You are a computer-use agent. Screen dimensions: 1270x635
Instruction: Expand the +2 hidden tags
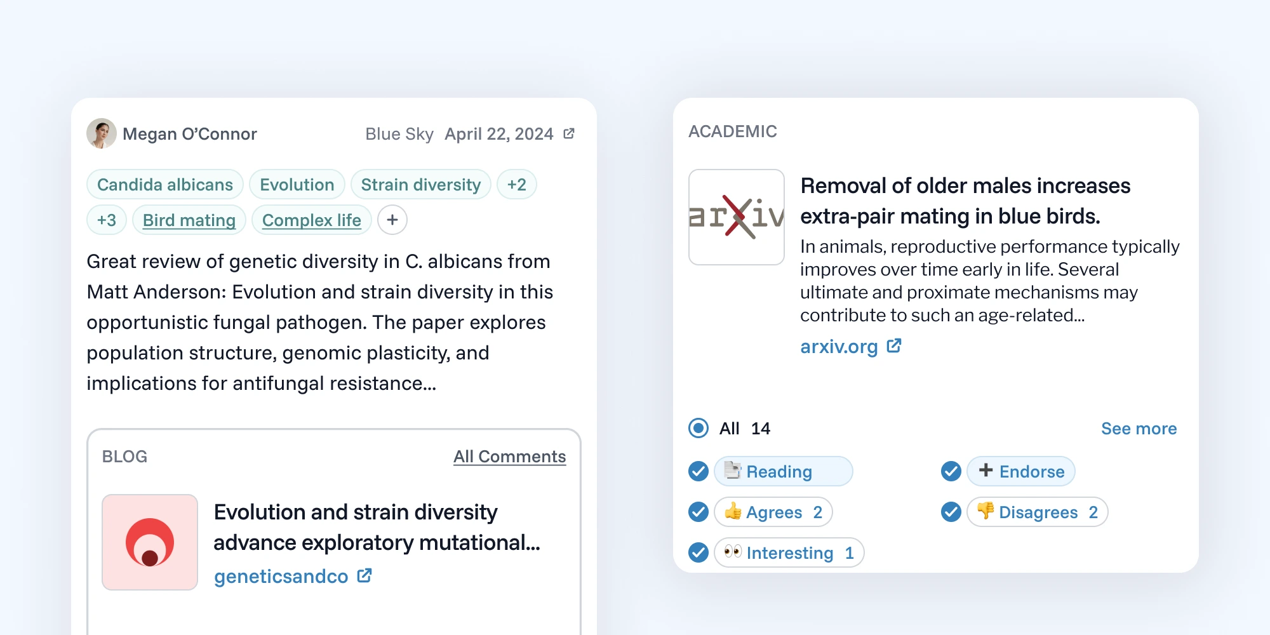click(x=516, y=184)
